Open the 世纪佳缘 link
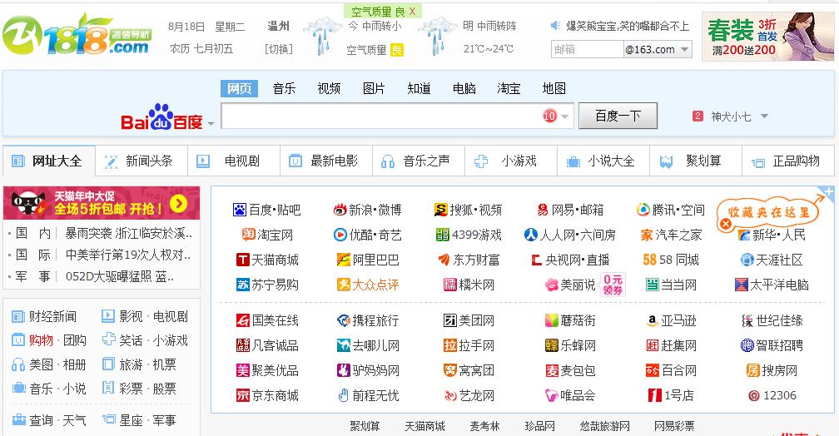 pos(779,320)
